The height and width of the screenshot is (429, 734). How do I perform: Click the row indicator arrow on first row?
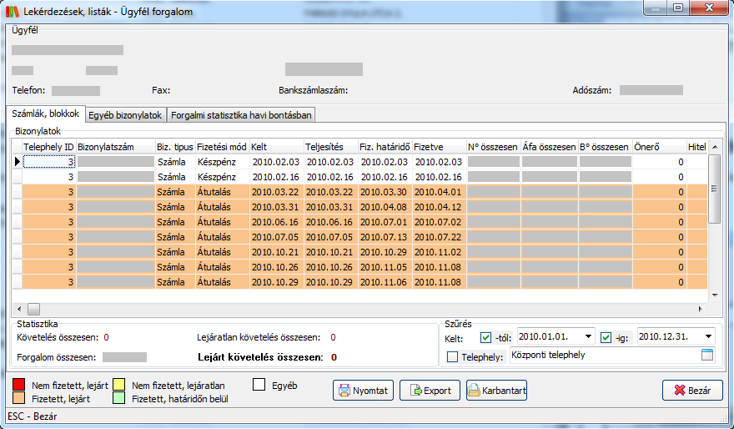tap(16, 161)
